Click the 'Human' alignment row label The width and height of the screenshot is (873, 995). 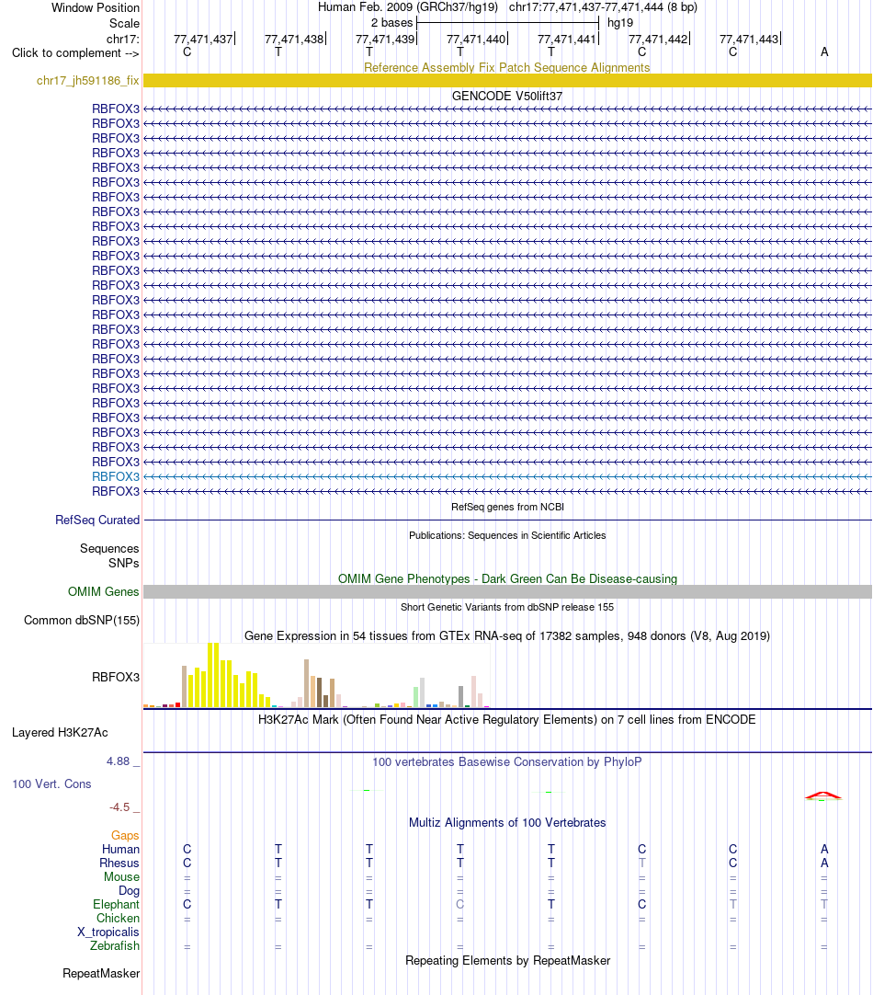tap(120, 849)
